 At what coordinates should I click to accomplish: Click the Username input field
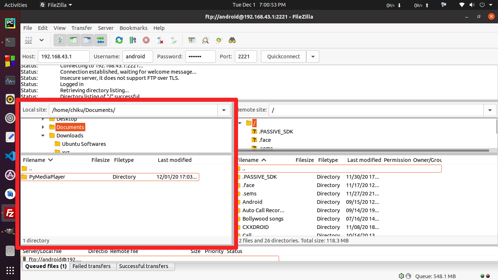click(x=138, y=57)
